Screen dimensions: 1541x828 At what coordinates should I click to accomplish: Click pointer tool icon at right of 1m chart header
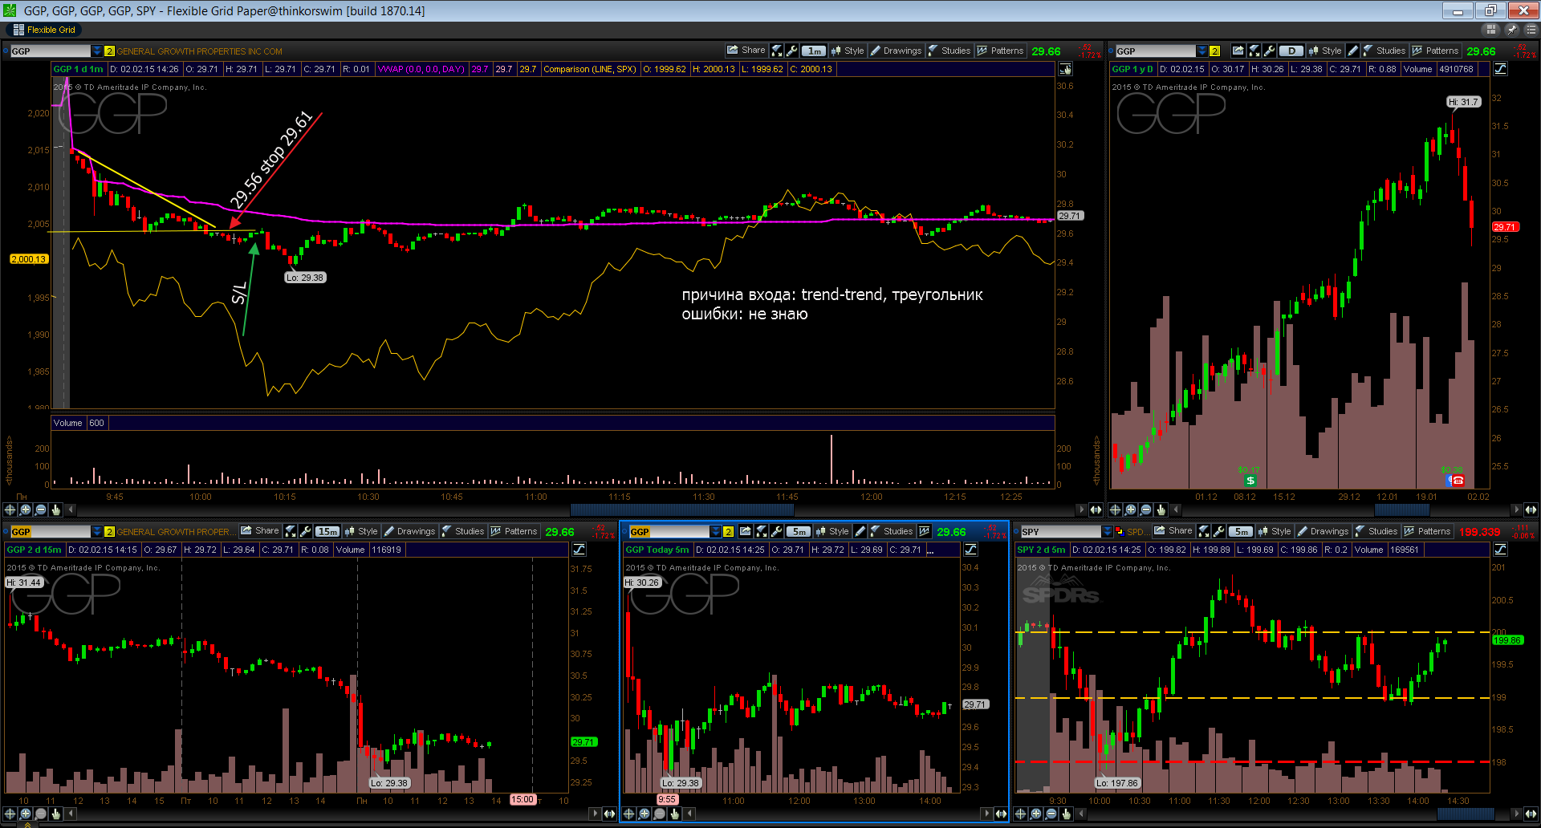pyautogui.click(x=1065, y=69)
